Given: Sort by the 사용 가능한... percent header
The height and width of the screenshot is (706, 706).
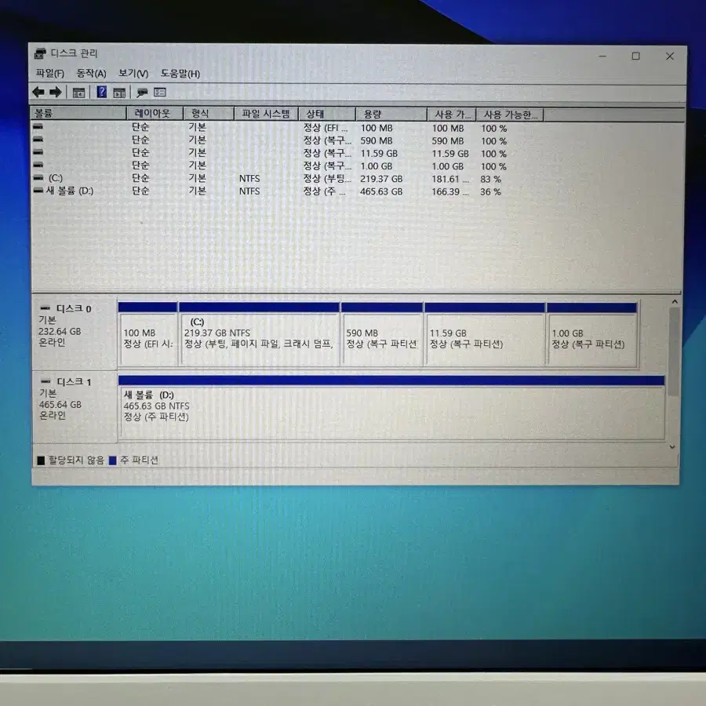Looking at the screenshot, I should (x=510, y=115).
